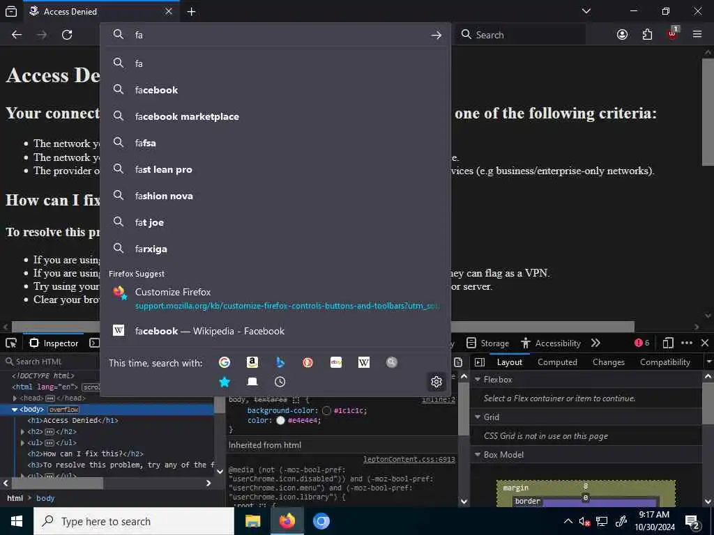Select the Computed sidebar tab

tap(557, 362)
